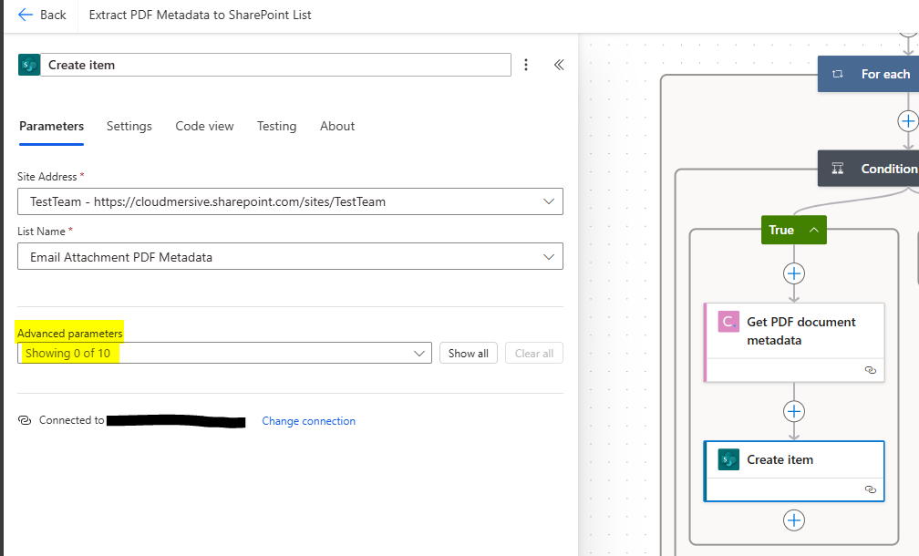Click the Change connection link
919x556 pixels.
coord(308,421)
